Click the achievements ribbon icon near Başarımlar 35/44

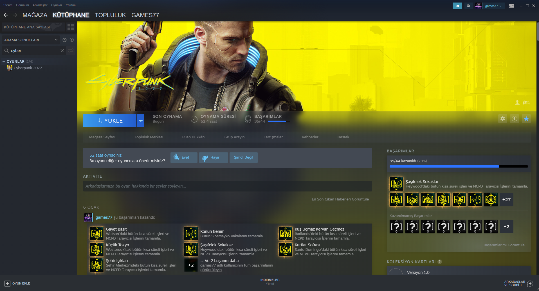[248, 119]
